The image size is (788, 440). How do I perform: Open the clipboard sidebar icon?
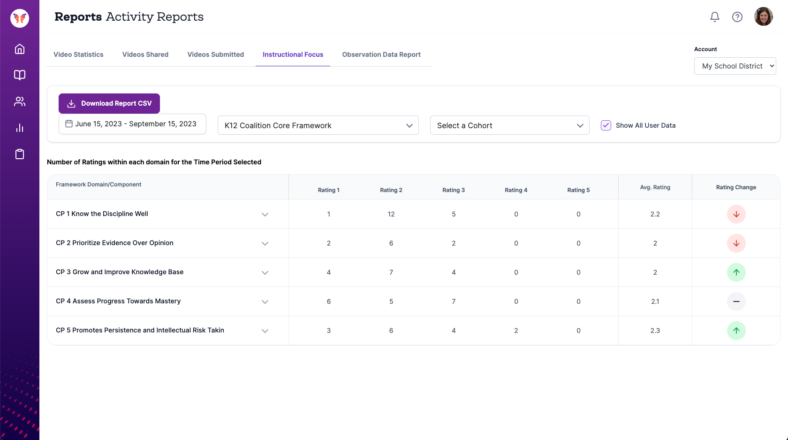pyautogui.click(x=20, y=154)
